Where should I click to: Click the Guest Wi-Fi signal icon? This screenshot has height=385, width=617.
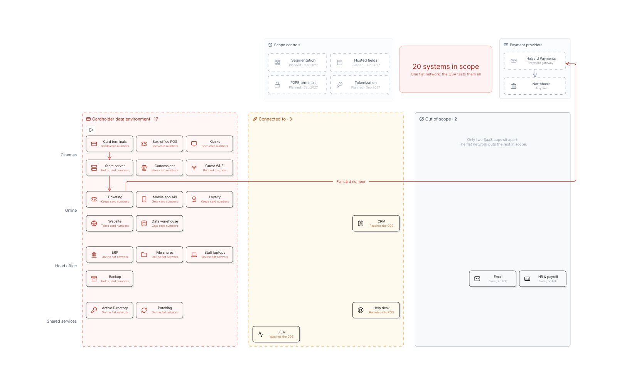coord(194,168)
